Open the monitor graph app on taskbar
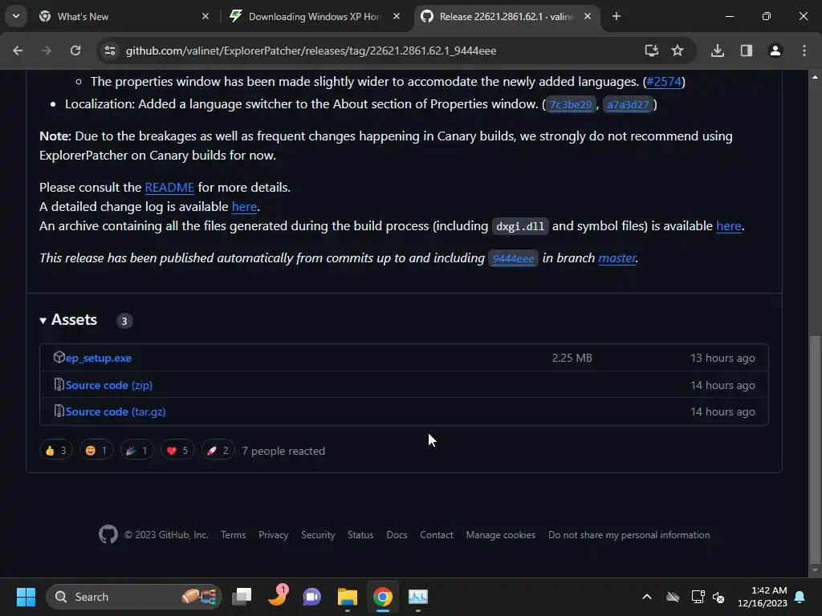This screenshot has width=822, height=616. (417, 597)
